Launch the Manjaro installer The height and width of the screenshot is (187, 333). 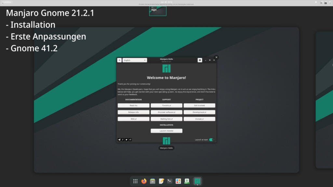166,131
